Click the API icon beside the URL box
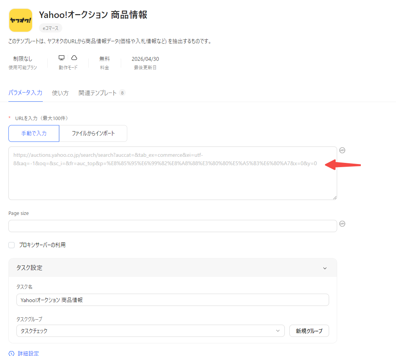The height and width of the screenshot is (356, 396). click(342, 150)
